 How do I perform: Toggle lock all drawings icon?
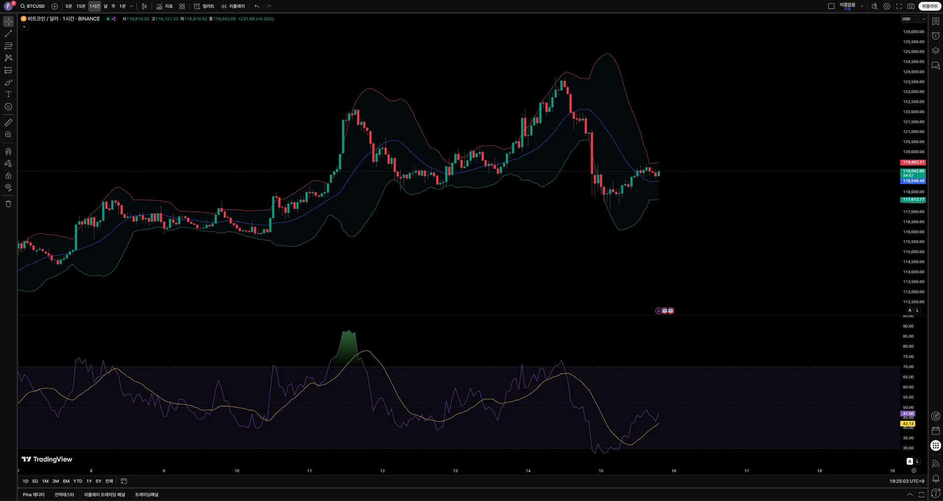pyautogui.click(x=8, y=175)
